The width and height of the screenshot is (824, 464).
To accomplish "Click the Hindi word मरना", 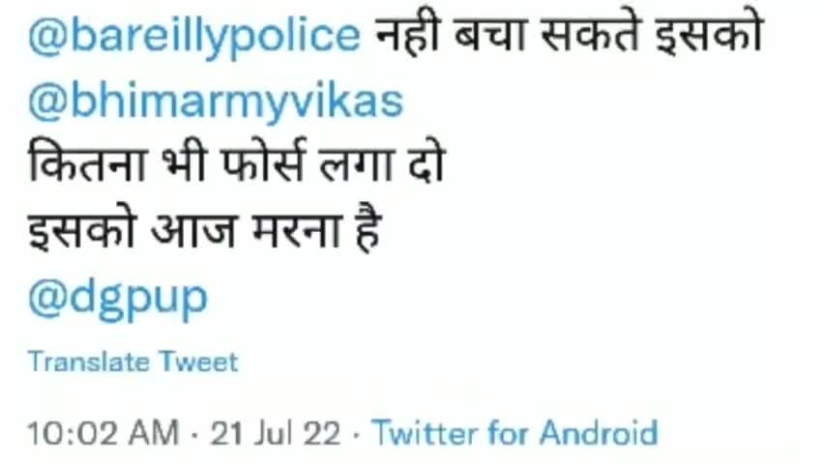I will pos(298,230).
